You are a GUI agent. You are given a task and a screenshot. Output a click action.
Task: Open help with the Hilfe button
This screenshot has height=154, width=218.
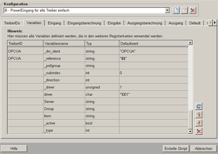[14, 148]
